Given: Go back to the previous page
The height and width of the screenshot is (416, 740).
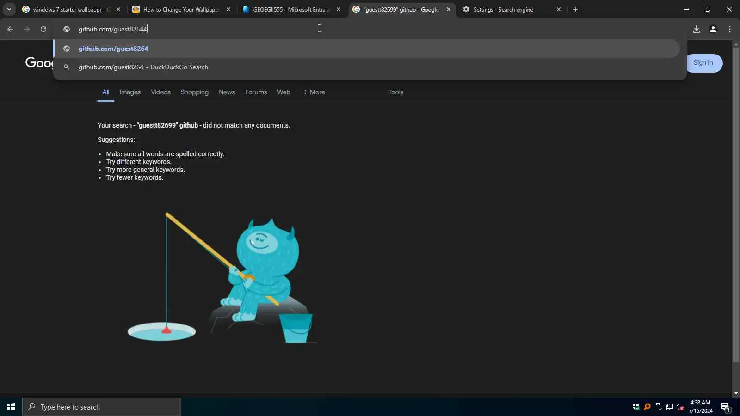Looking at the screenshot, I should coord(10,29).
